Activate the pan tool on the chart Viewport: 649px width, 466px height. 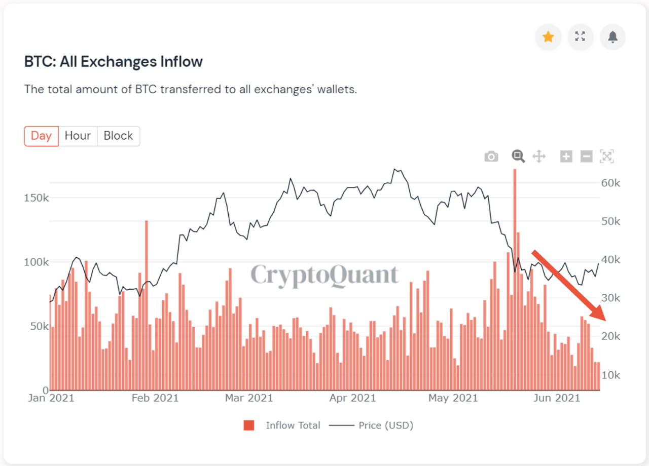pyautogui.click(x=539, y=156)
